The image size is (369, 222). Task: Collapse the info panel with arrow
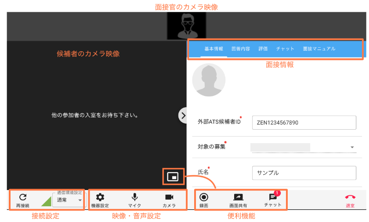(x=183, y=115)
